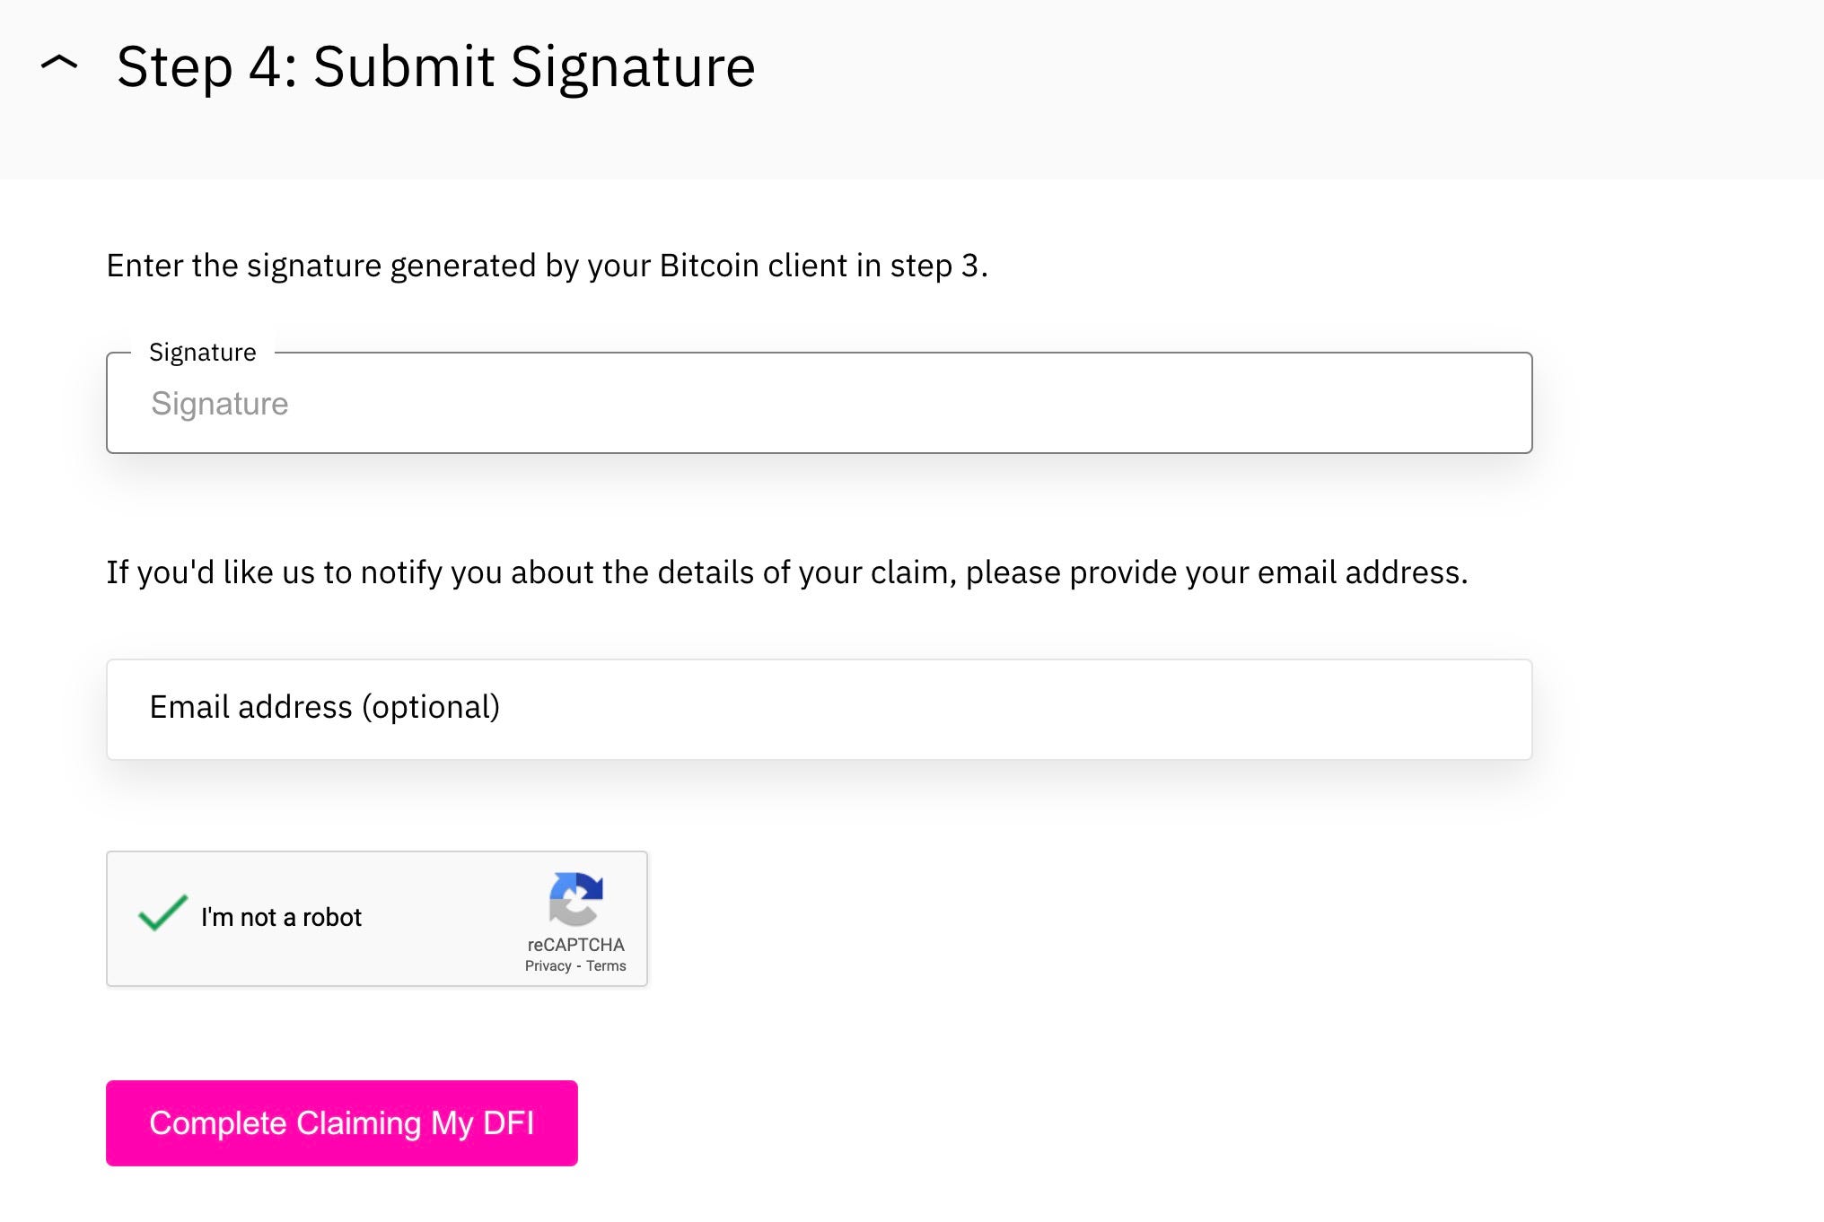Click blank area right of email field
The height and width of the screenshot is (1222, 1824).
(x=1679, y=710)
